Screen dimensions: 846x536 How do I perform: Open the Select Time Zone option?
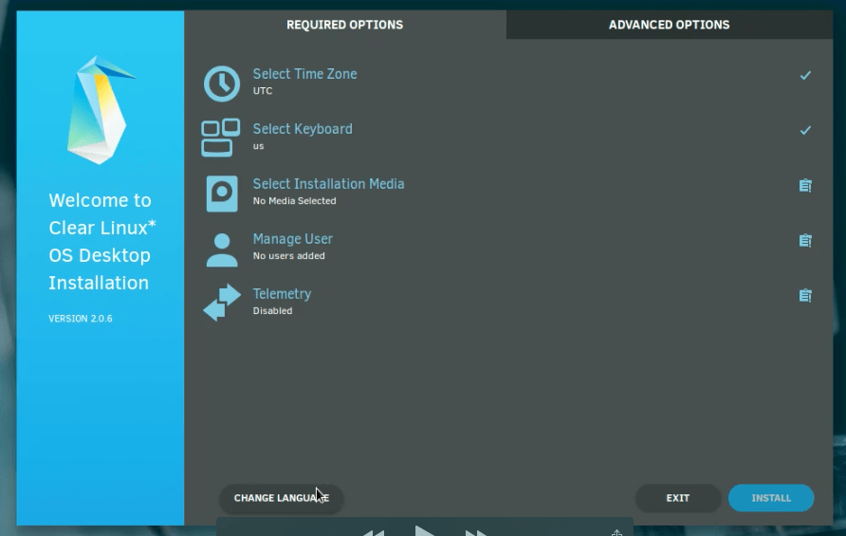coord(304,74)
